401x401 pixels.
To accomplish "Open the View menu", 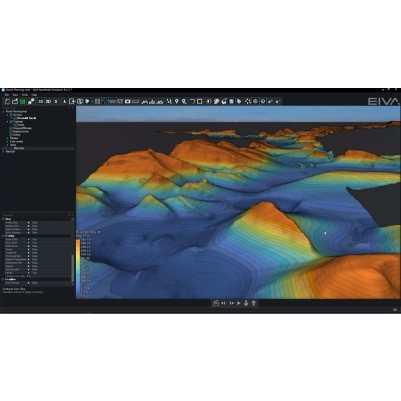I will click(x=15, y=95).
